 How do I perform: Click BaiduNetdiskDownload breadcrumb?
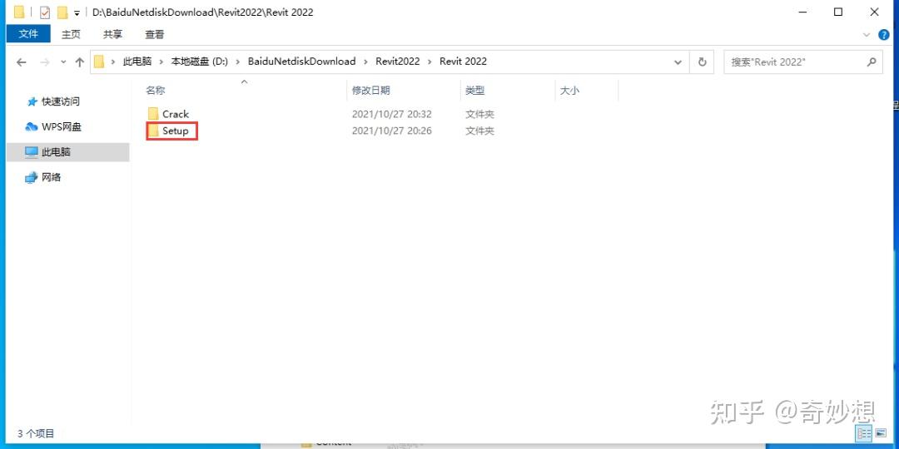tap(301, 62)
